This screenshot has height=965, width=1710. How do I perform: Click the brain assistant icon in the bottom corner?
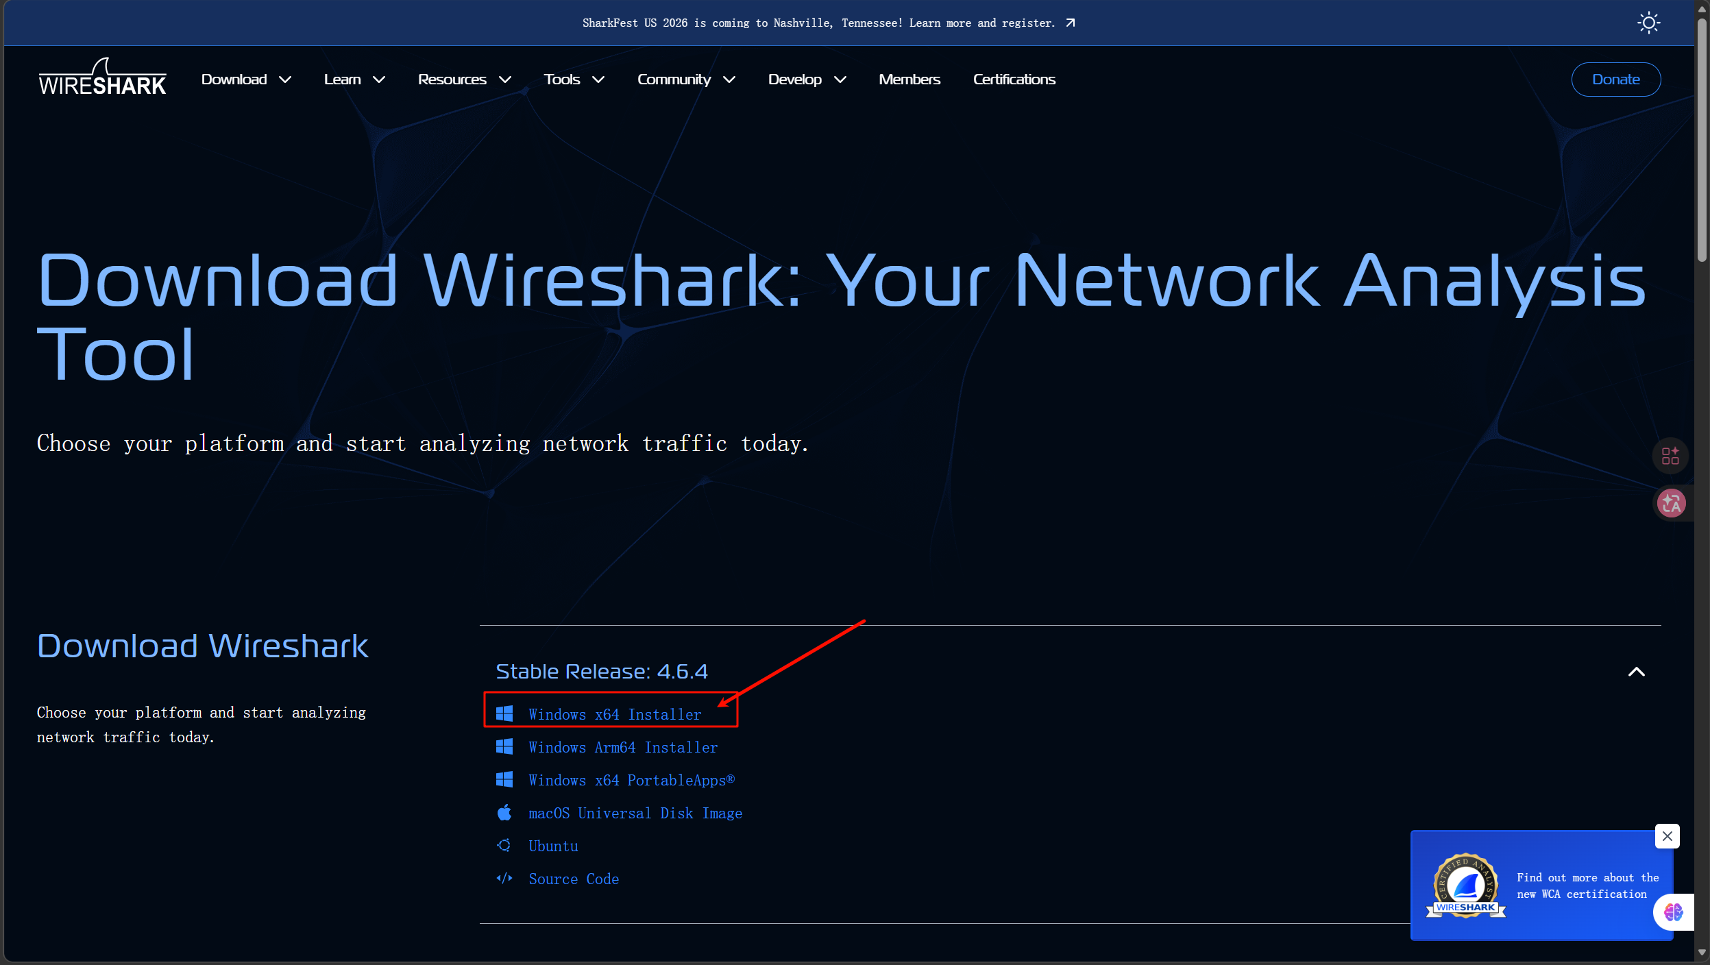click(x=1673, y=912)
